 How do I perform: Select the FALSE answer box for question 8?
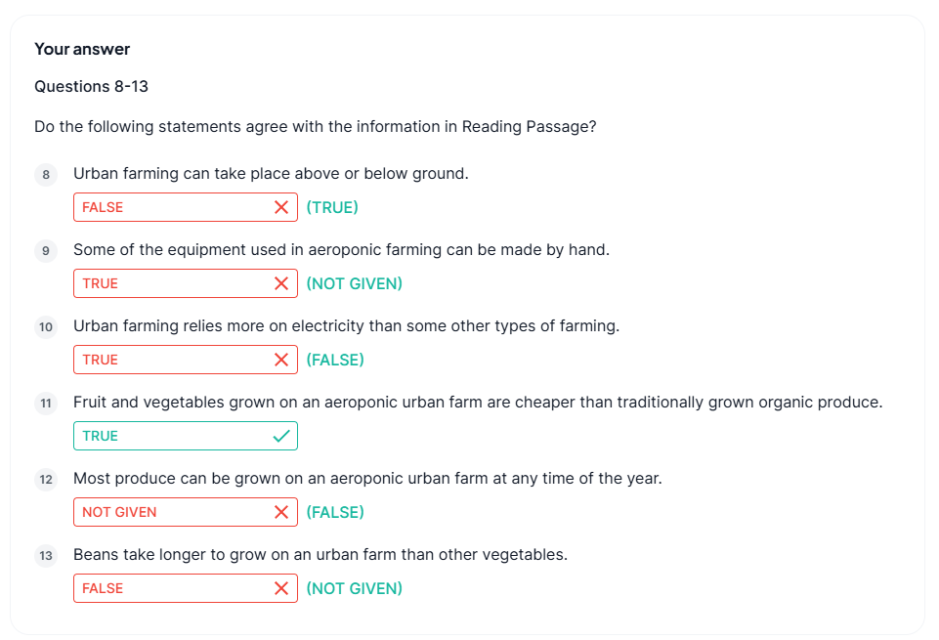click(x=171, y=207)
